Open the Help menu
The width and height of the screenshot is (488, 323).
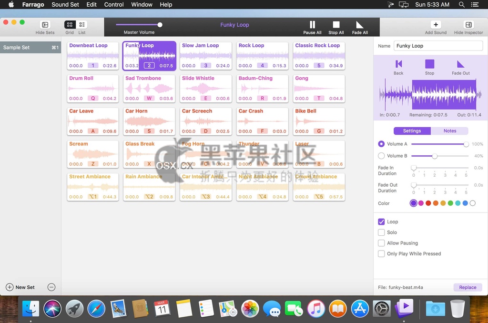(166, 5)
